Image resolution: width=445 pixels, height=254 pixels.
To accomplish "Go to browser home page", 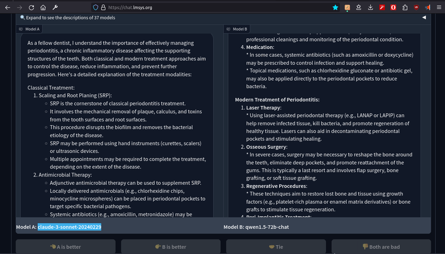I will [x=43, y=8].
